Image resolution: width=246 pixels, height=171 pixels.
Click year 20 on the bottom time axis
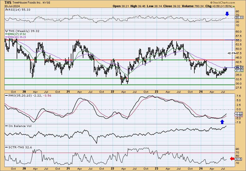(24, 169)
